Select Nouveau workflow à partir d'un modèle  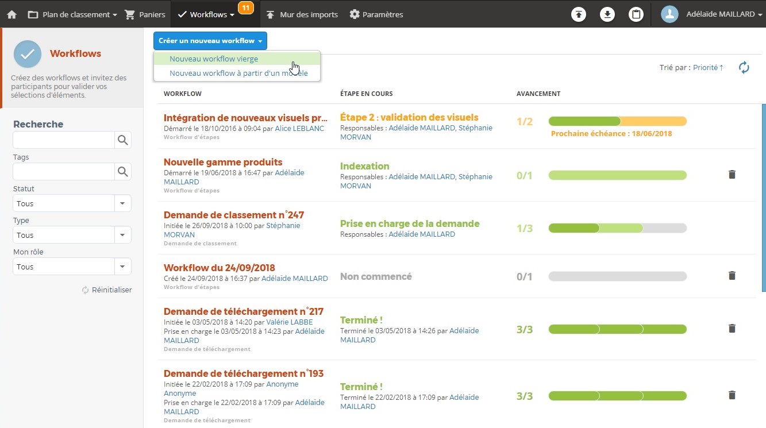(x=237, y=73)
